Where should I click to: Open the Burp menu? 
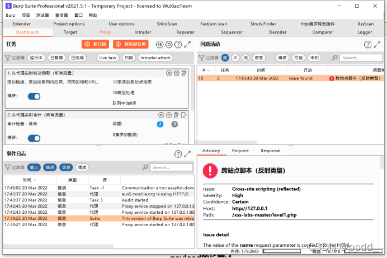[x=11, y=15]
